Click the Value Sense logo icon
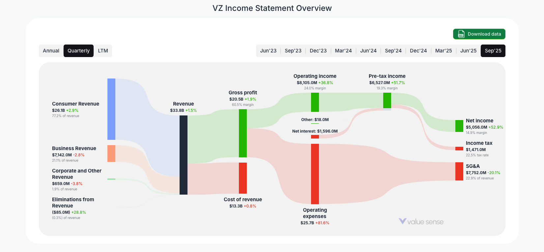This screenshot has width=544, height=252. pos(402,222)
